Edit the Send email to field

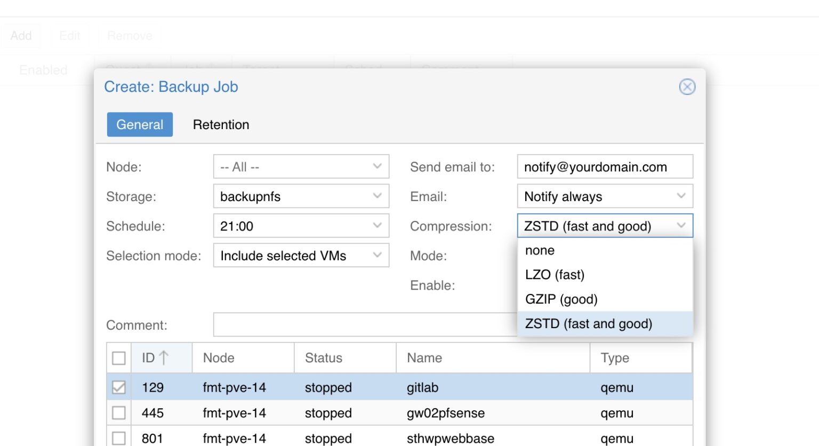coord(605,166)
